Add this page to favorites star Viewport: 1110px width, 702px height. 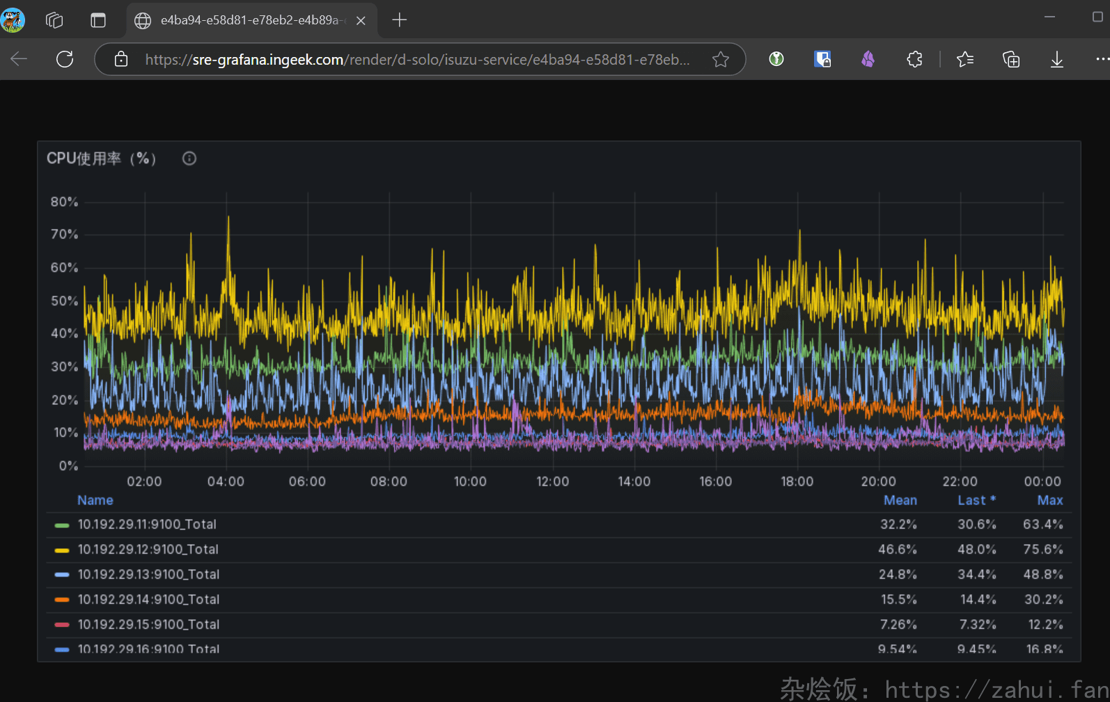coord(721,59)
